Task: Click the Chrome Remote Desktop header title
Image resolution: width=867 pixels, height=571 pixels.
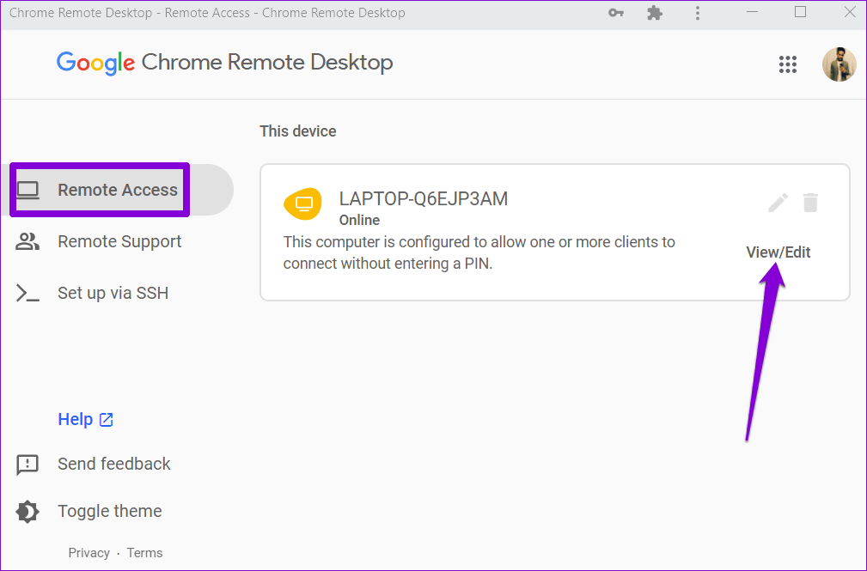Action: pos(267,62)
